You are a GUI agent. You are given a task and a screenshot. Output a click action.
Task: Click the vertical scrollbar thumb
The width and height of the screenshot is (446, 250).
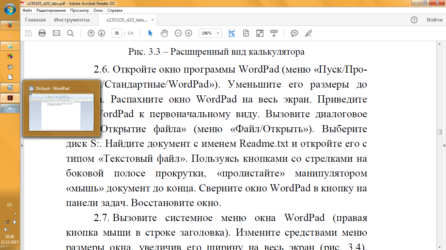point(439,132)
